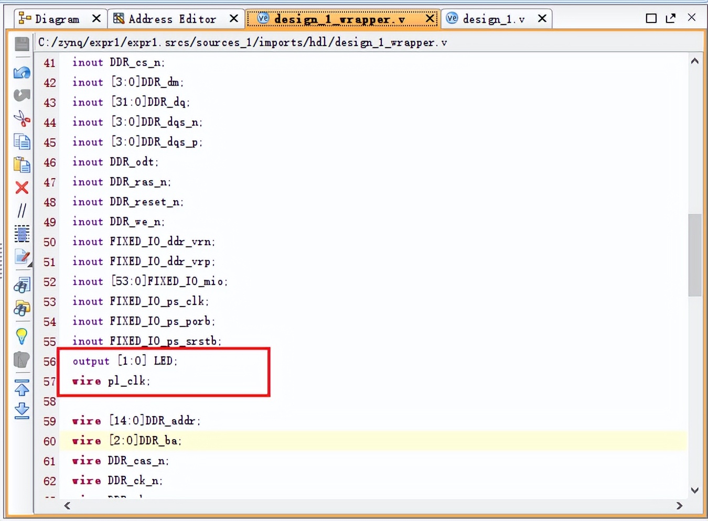This screenshot has height=521, width=708.
Task: Click line 60 wire DDR_ba code
Action: 127,441
